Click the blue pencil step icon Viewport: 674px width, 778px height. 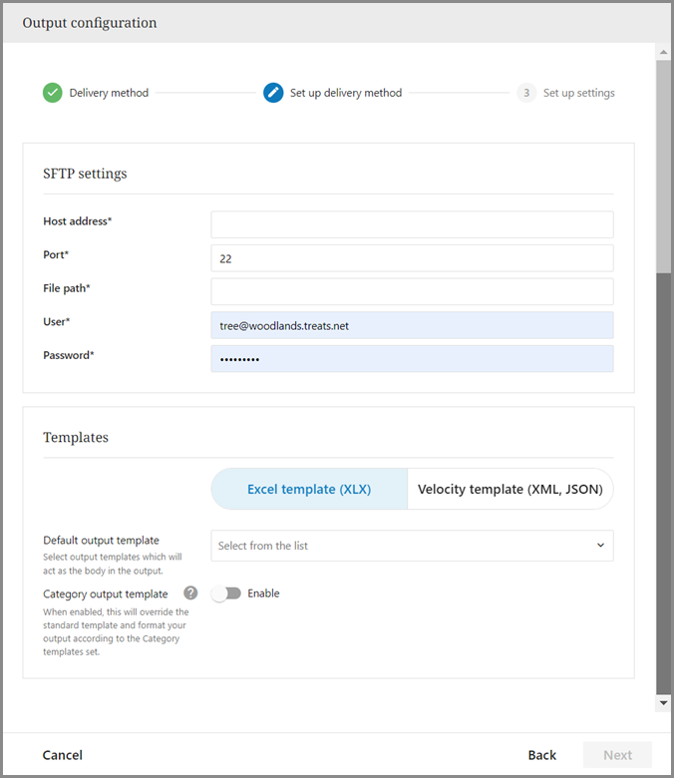coord(273,93)
